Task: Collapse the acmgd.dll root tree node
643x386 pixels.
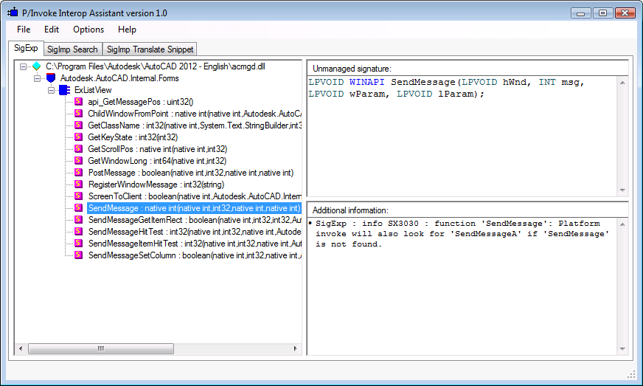Action: click(24, 66)
